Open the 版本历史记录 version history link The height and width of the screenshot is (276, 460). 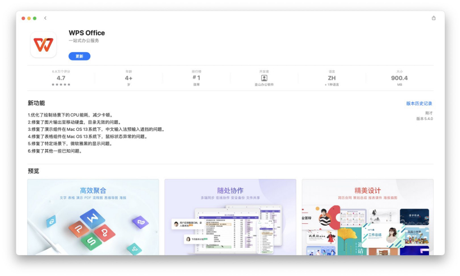(x=418, y=104)
